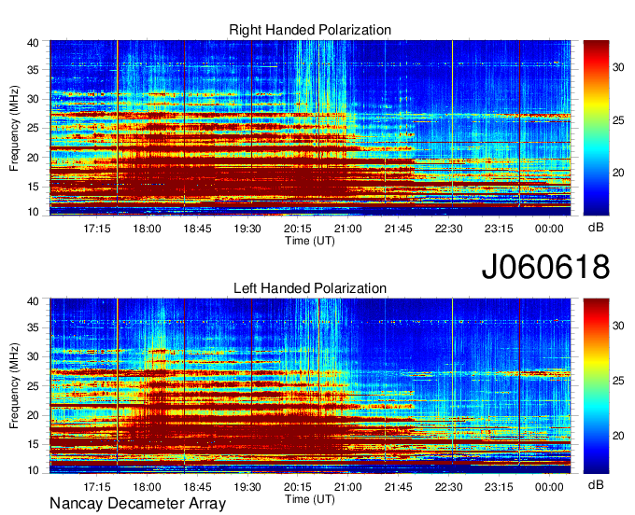635x515 pixels.
Task: Click the 15 MHz tick on upper plot
Action: point(33,187)
